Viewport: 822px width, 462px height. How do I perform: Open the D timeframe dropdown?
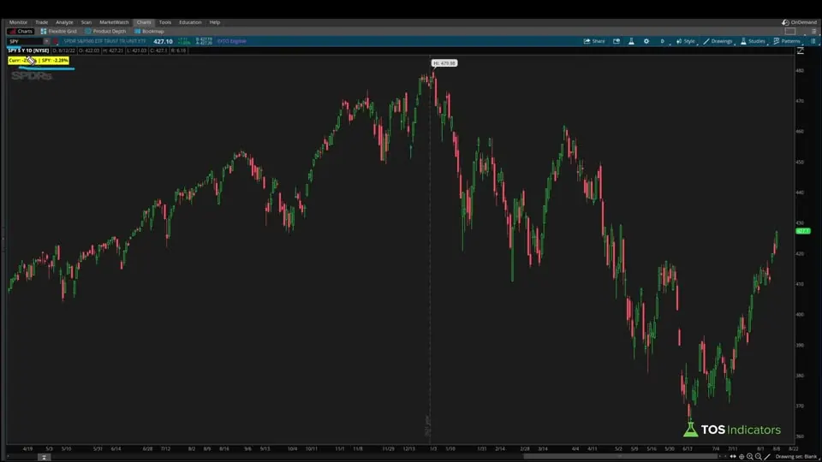(x=663, y=41)
